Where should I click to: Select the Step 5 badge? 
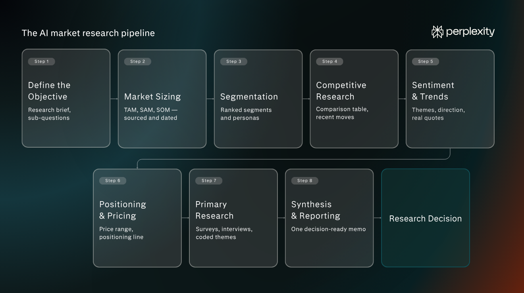pos(426,61)
